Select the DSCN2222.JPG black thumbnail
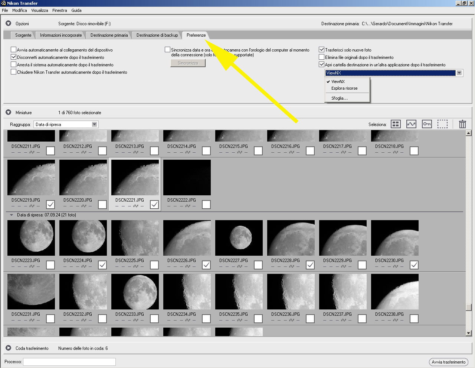Screen dimensions: 475x368 (x=187, y=178)
